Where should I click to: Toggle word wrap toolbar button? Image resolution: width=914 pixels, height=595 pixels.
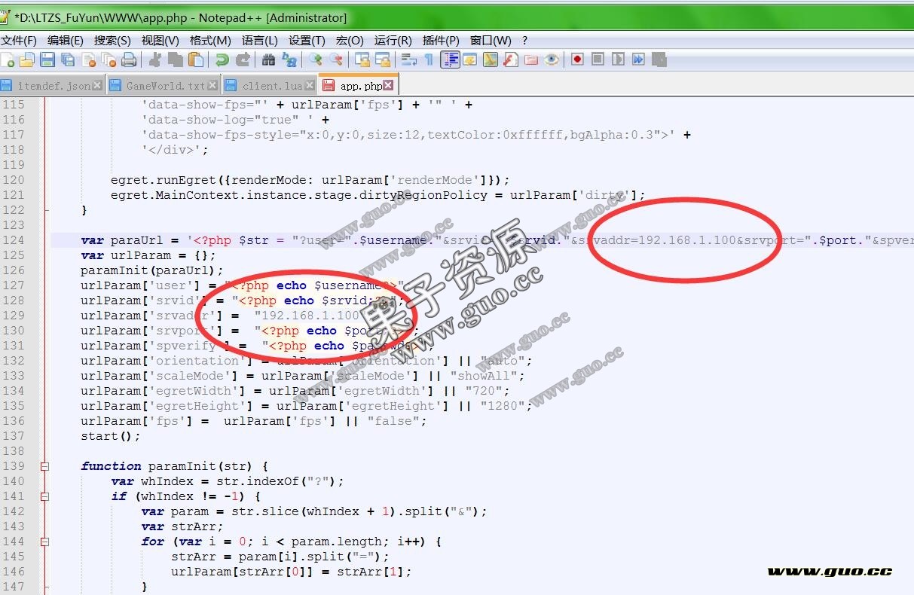pos(409,59)
